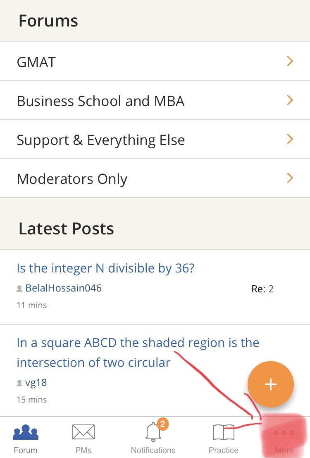Image resolution: width=310 pixels, height=458 pixels.
Task: Expand the GMAT forum chevron
Action: (x=290, y=61)
